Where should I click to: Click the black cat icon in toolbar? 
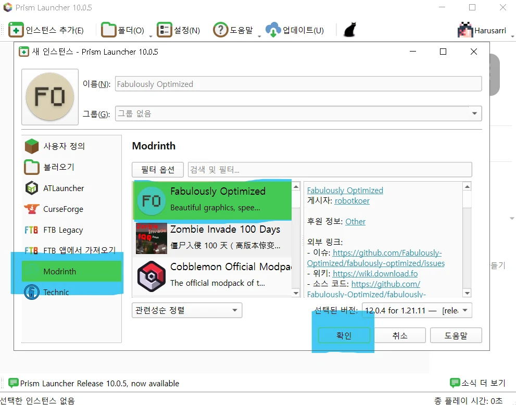tap(350, 30)
